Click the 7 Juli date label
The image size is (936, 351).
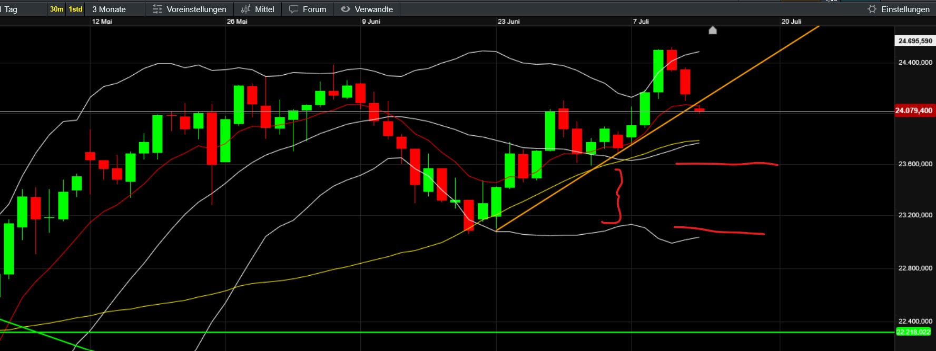[641, 22]
